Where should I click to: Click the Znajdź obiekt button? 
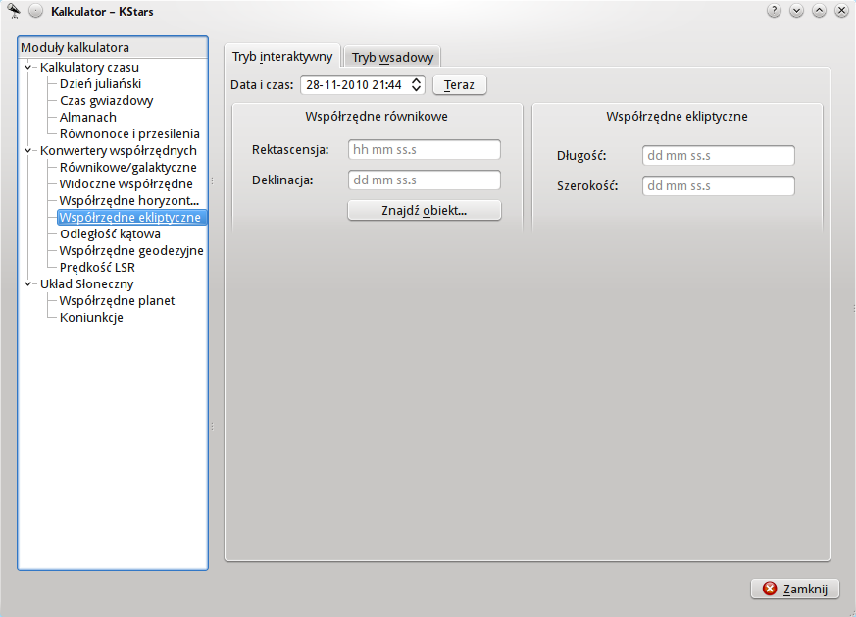(x=424, y=211)
